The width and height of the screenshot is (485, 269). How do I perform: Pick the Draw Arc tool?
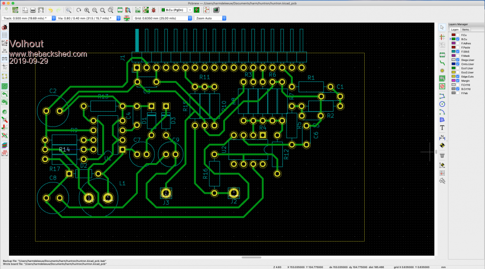click(x=442, y=112)
